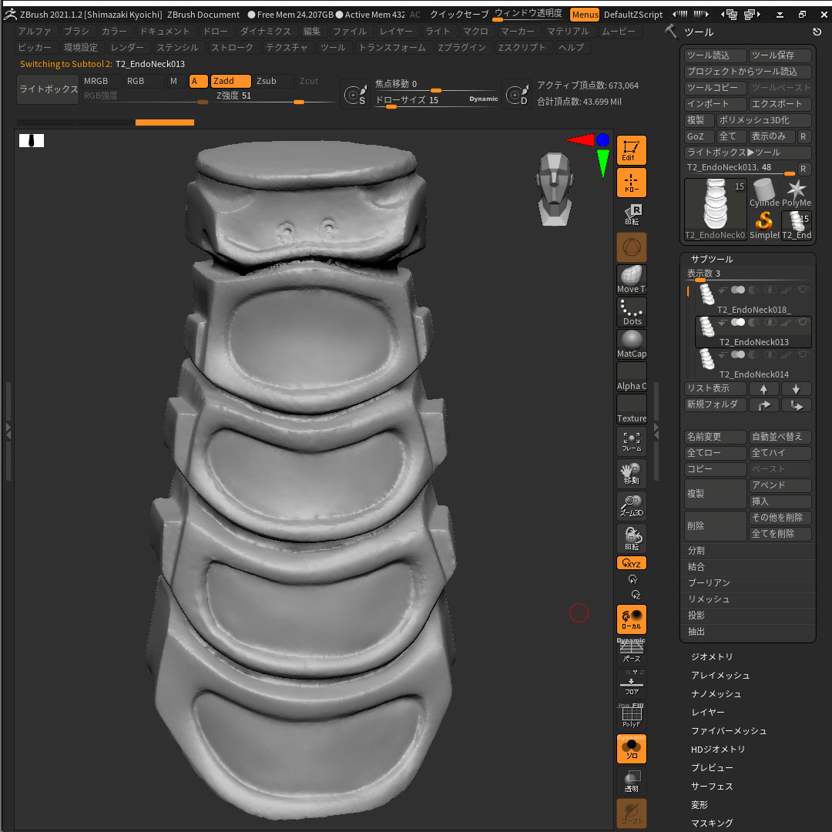Screen dimensions: 832x832
Task: Open the ストローク menu
Action: click(233, 48)
